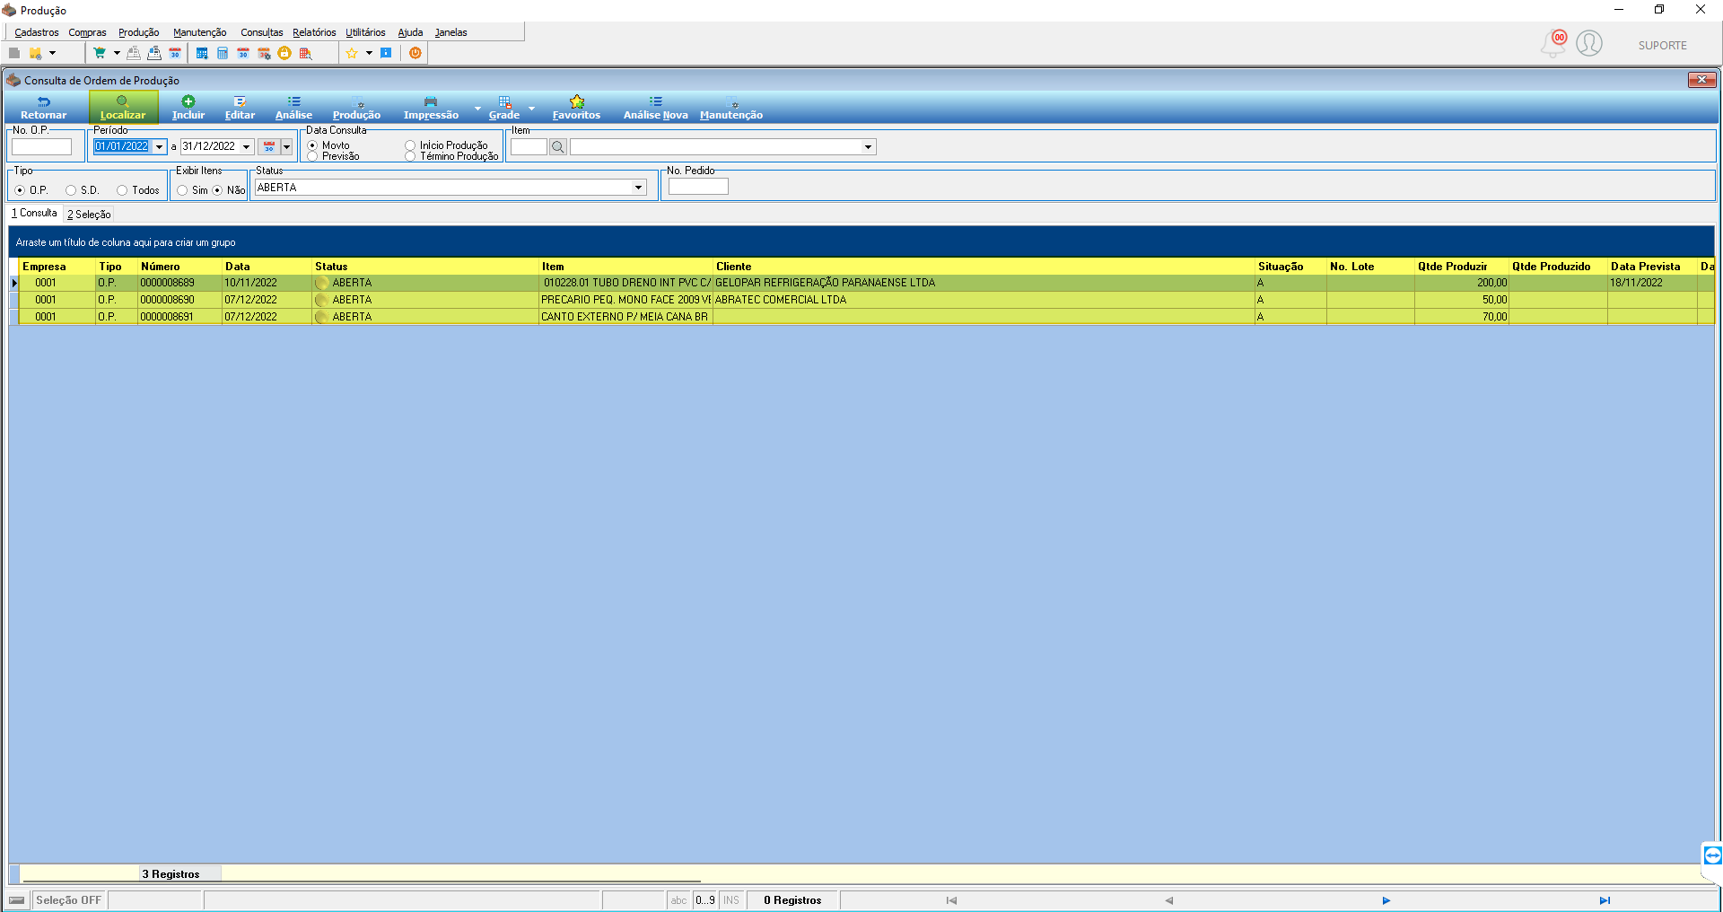Viewport: 1723px width, 912px height.
Task: Sort by the Qtde Produzir column header
Action: [1462, 267]
